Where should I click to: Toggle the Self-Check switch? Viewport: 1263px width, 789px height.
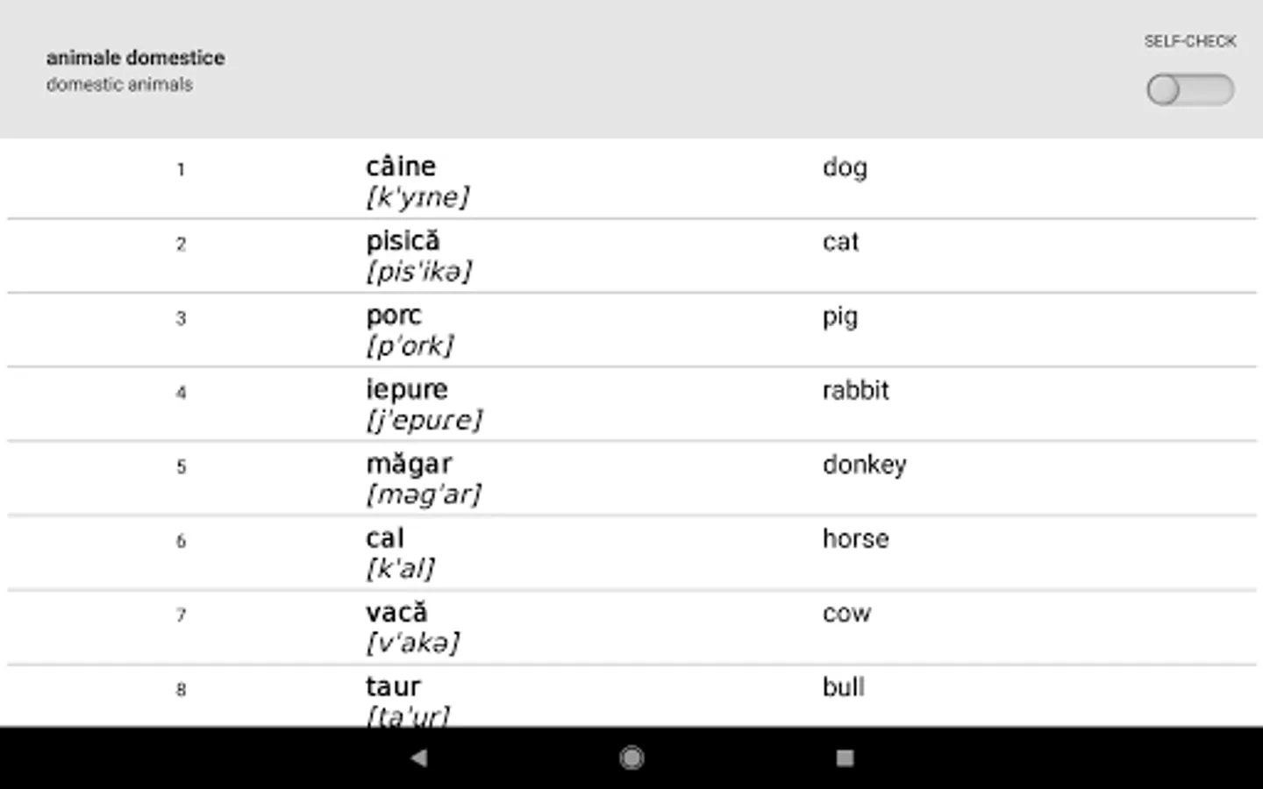1189,89
